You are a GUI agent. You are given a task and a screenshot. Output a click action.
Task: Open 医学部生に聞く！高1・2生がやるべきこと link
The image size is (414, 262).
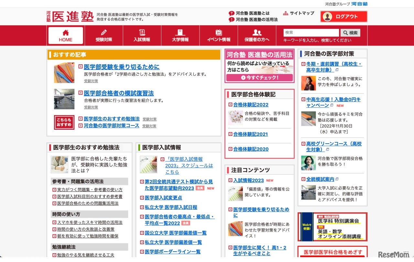260,251
